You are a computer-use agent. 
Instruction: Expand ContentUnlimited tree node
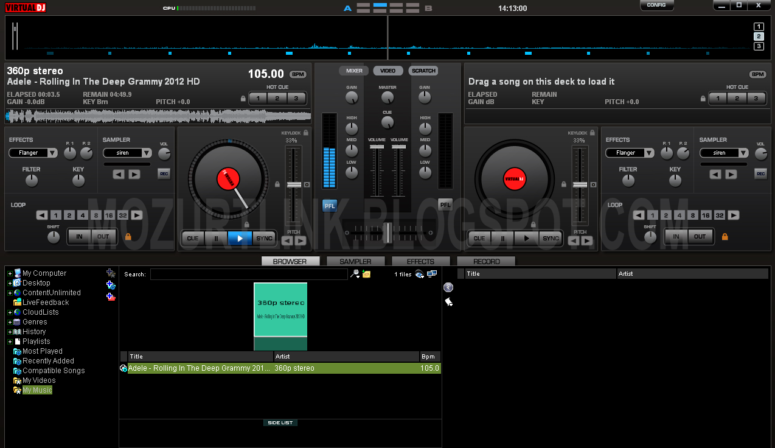point(10,293)
